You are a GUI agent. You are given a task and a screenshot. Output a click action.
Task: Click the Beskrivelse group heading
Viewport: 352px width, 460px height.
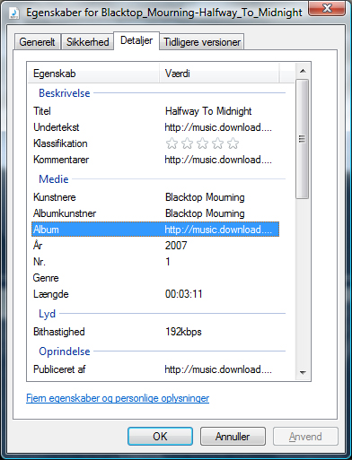click(x=65, y=93)
